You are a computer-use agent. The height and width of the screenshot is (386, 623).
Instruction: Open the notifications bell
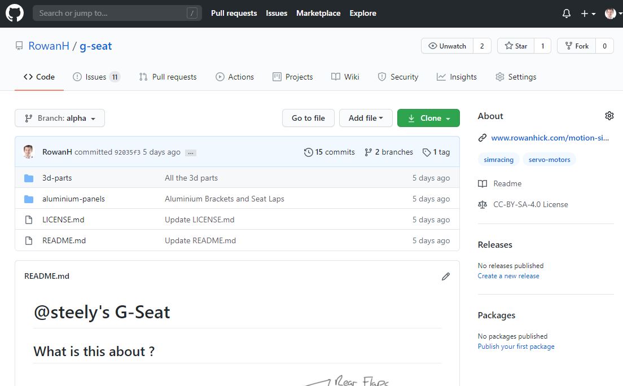point(567,14)
